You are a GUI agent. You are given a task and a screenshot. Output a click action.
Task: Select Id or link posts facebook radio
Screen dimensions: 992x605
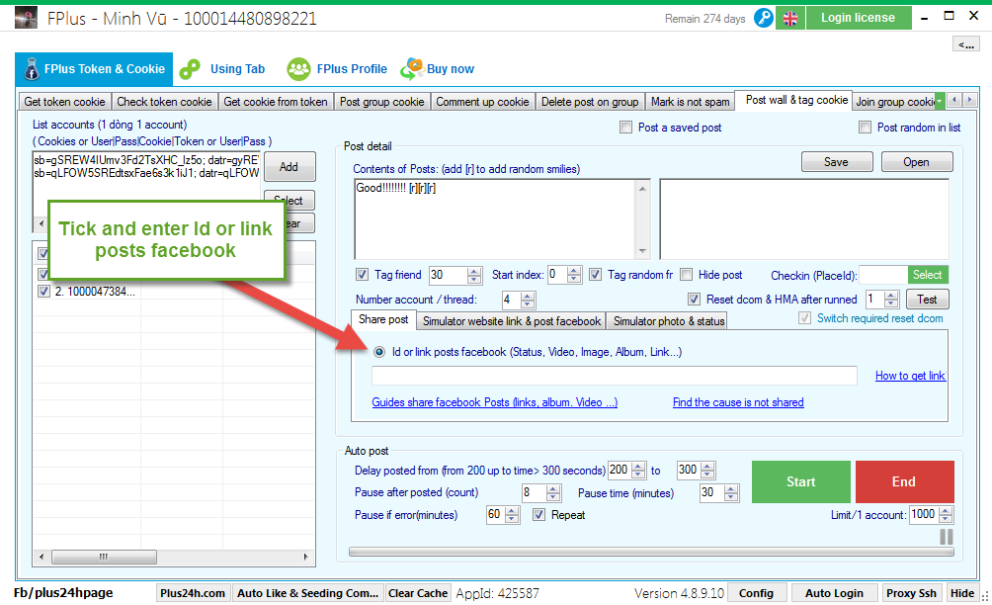click(379, 352)
